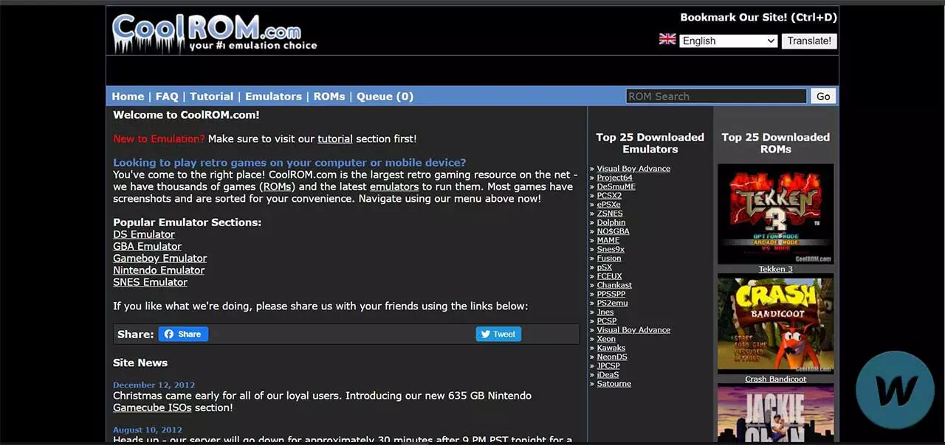Open the Crash Bandicoot text link
The image size is (945, 445).
pos(776,379)
